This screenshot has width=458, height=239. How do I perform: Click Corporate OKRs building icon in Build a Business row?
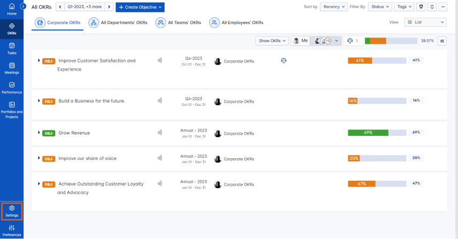click(x=218, y=102)
